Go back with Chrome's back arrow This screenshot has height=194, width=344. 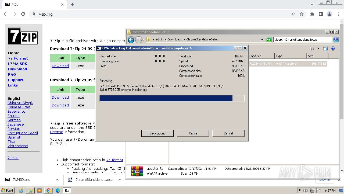[6, 14]
